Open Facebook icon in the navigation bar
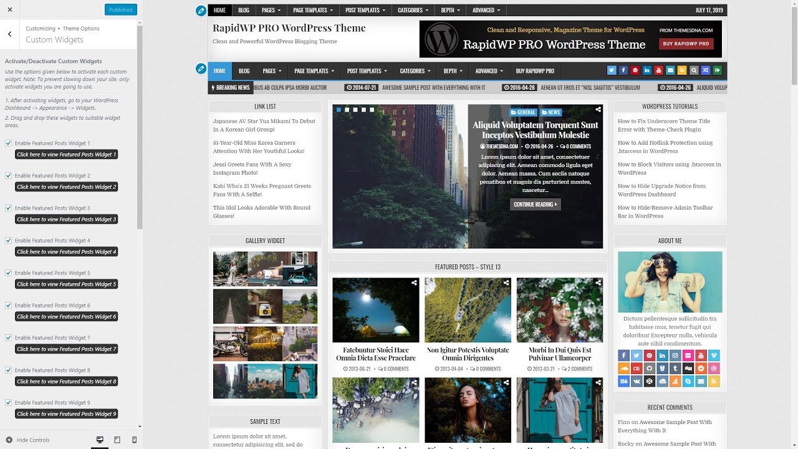Viewport: 798px width, 449px height. [623, 70]
